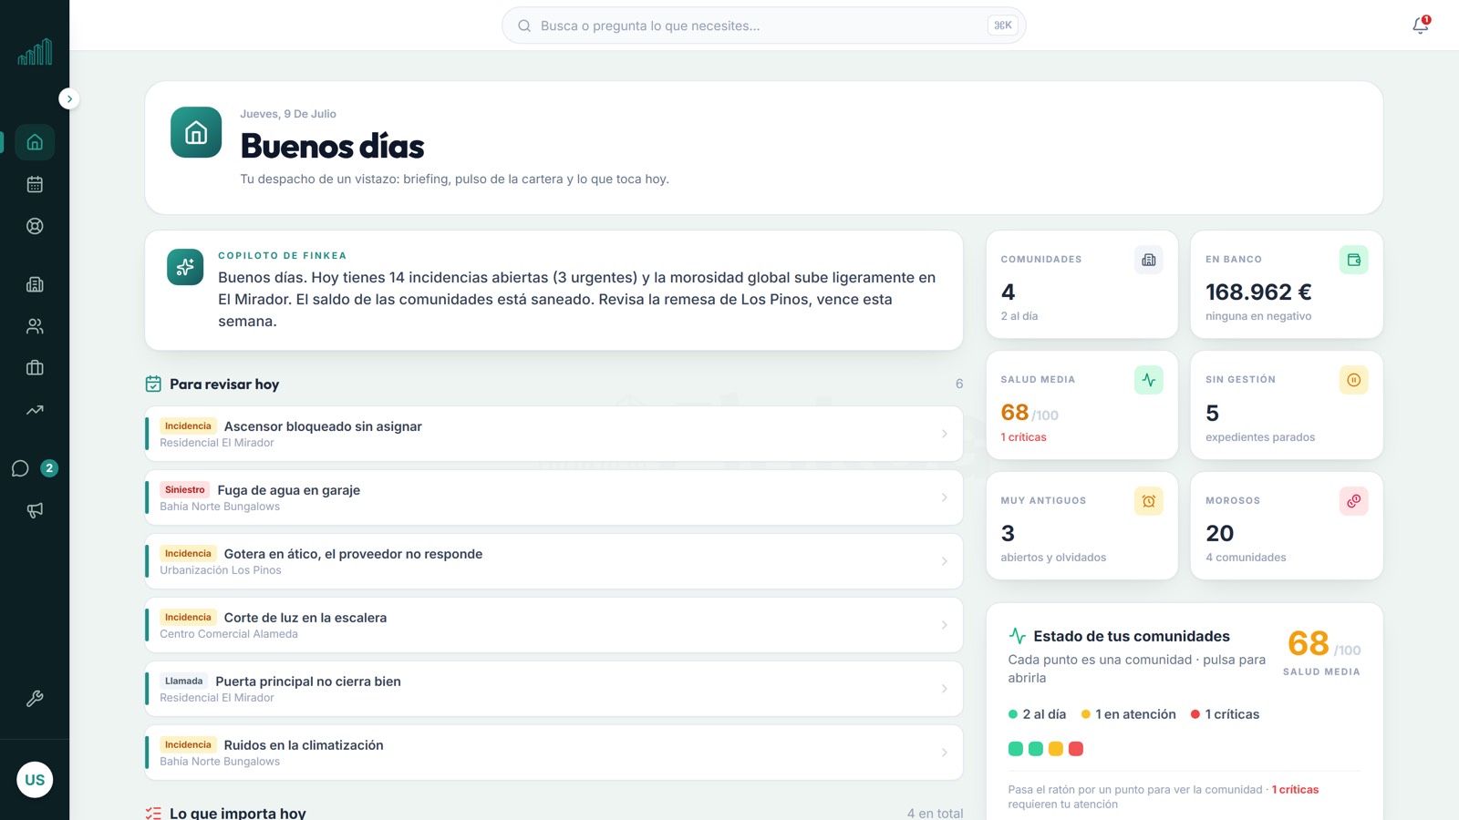Screen dimensions: 1459x820
Task: Open the briefcase icon in sidebar
Action: [x=35, y=368]
